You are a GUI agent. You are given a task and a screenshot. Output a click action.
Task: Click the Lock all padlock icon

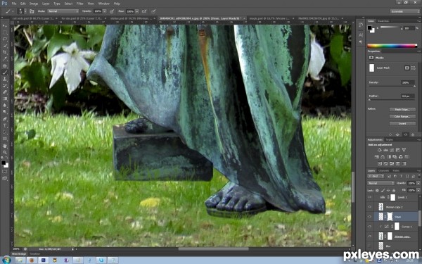coord(395,190)
